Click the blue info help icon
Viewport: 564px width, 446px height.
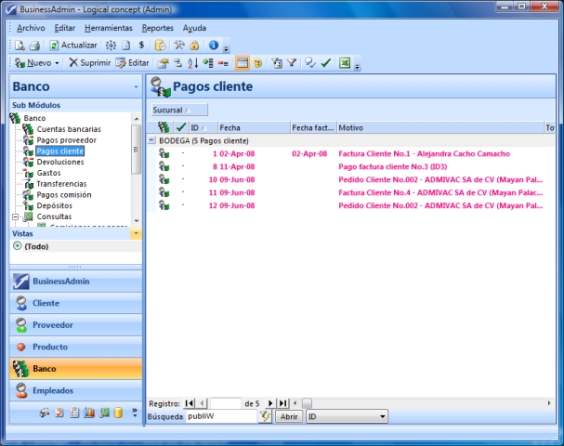(214, 45)
